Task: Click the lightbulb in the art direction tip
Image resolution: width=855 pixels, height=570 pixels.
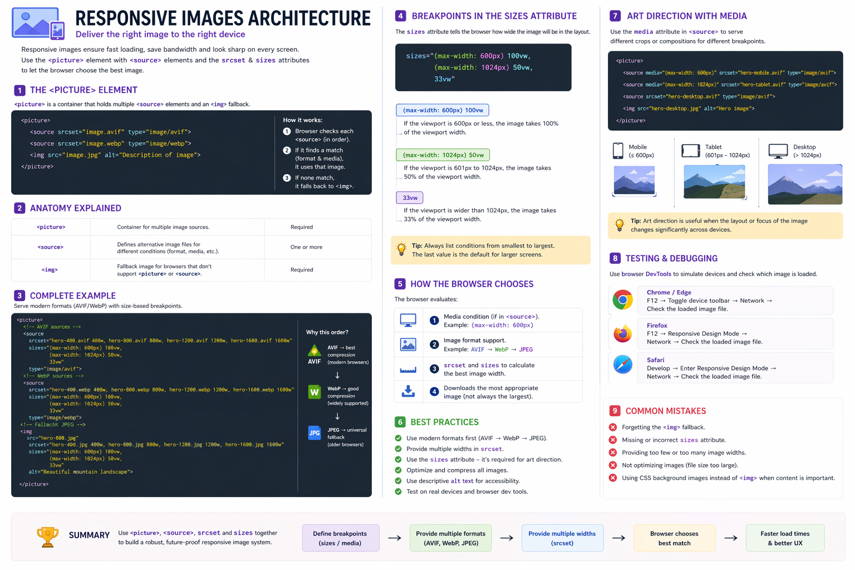Action: (x=619, y=225)
